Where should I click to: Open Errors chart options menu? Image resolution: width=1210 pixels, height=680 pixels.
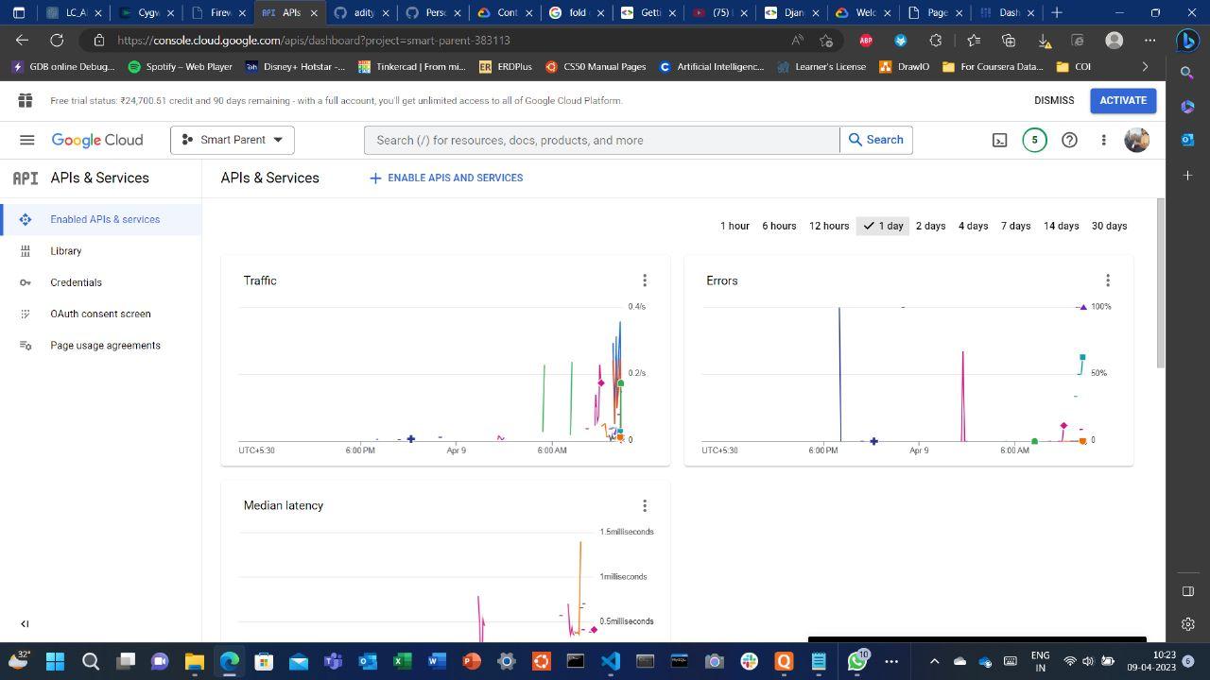(x=1108, y=280)
